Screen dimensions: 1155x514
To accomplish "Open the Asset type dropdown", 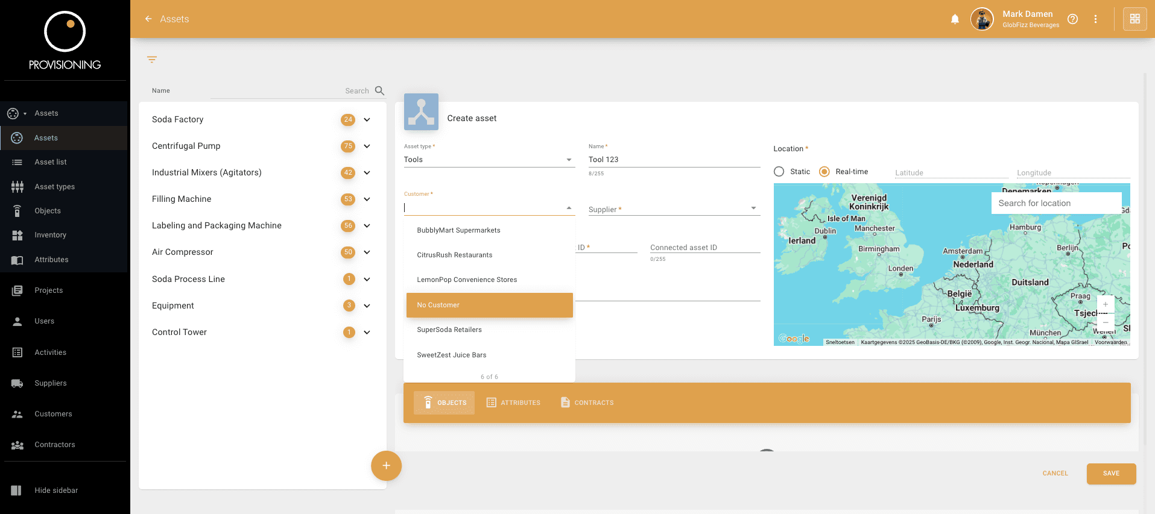I will (x=489, y=160).
